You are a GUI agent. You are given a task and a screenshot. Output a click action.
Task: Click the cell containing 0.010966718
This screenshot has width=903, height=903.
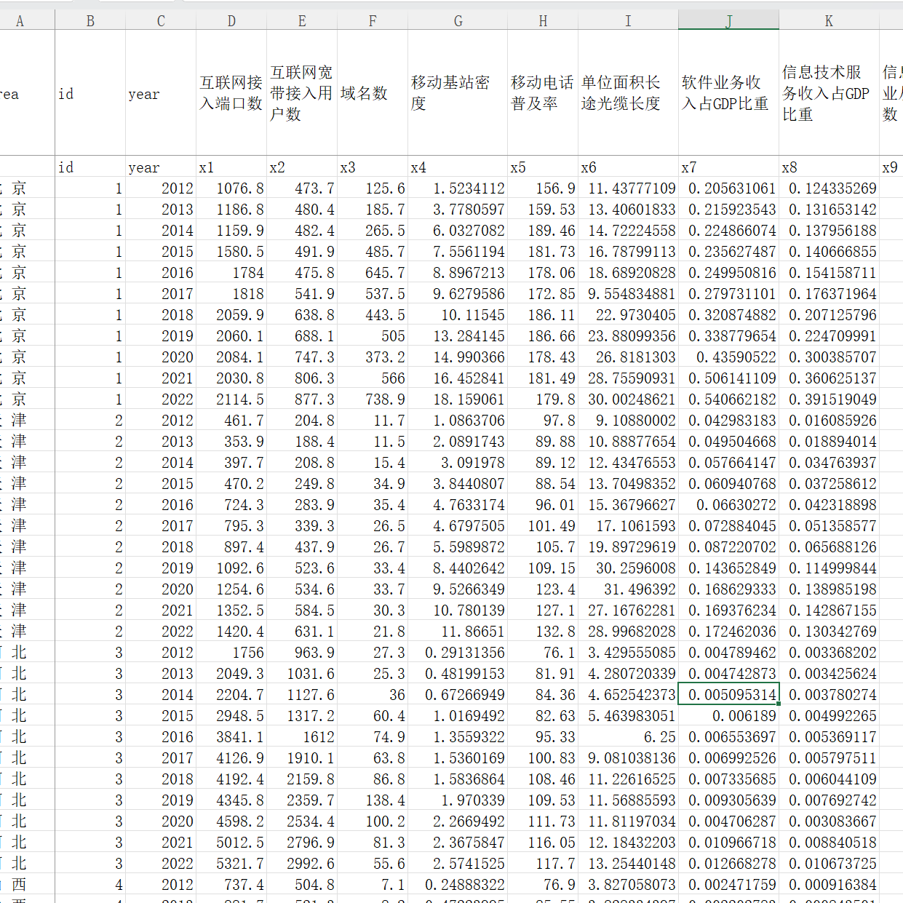[728, 842]
